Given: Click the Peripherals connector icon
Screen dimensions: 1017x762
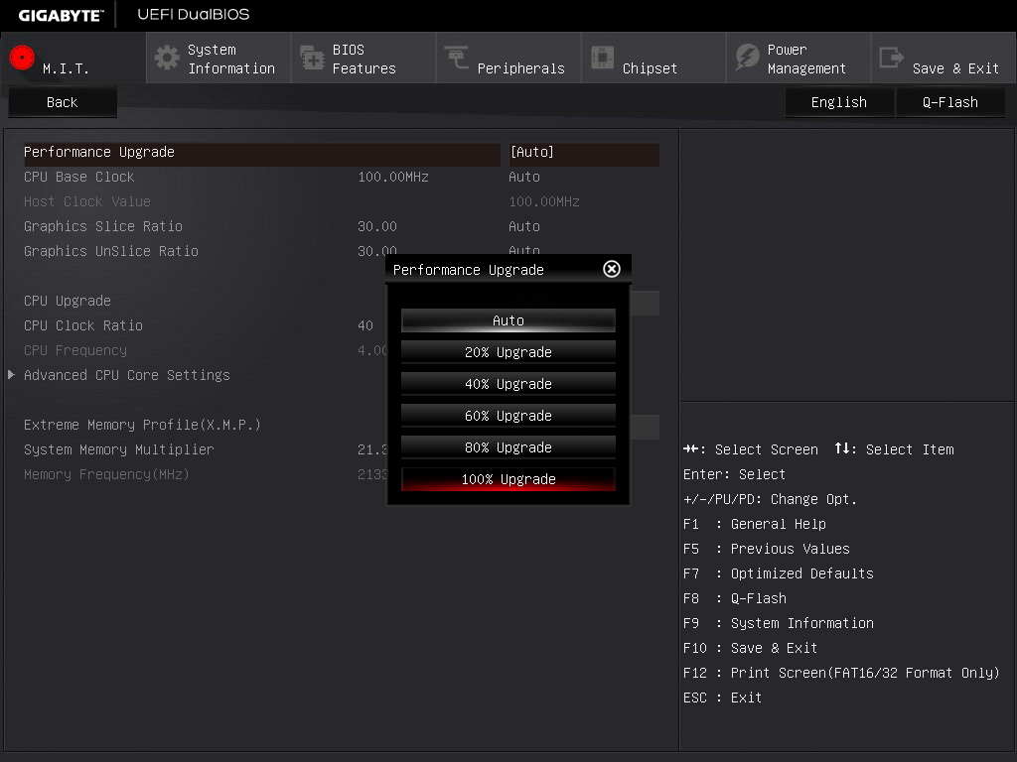Looking at the screenshot, I should pyautogui.click(x=457, y=58).
